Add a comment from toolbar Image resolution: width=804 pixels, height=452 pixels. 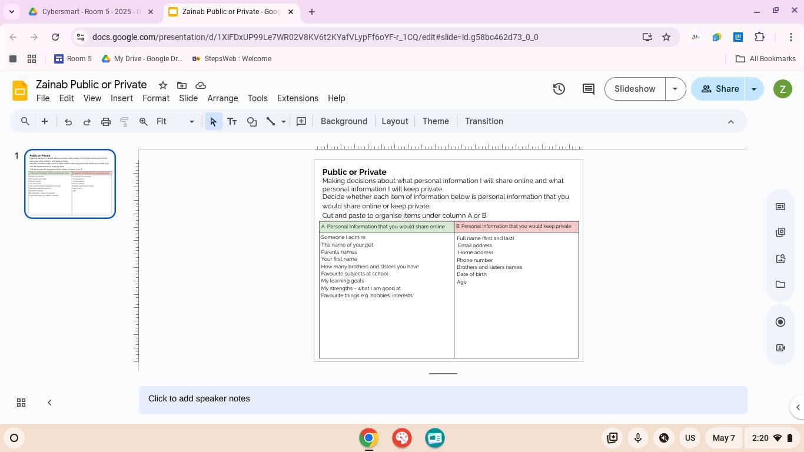(x=301, y=122)
